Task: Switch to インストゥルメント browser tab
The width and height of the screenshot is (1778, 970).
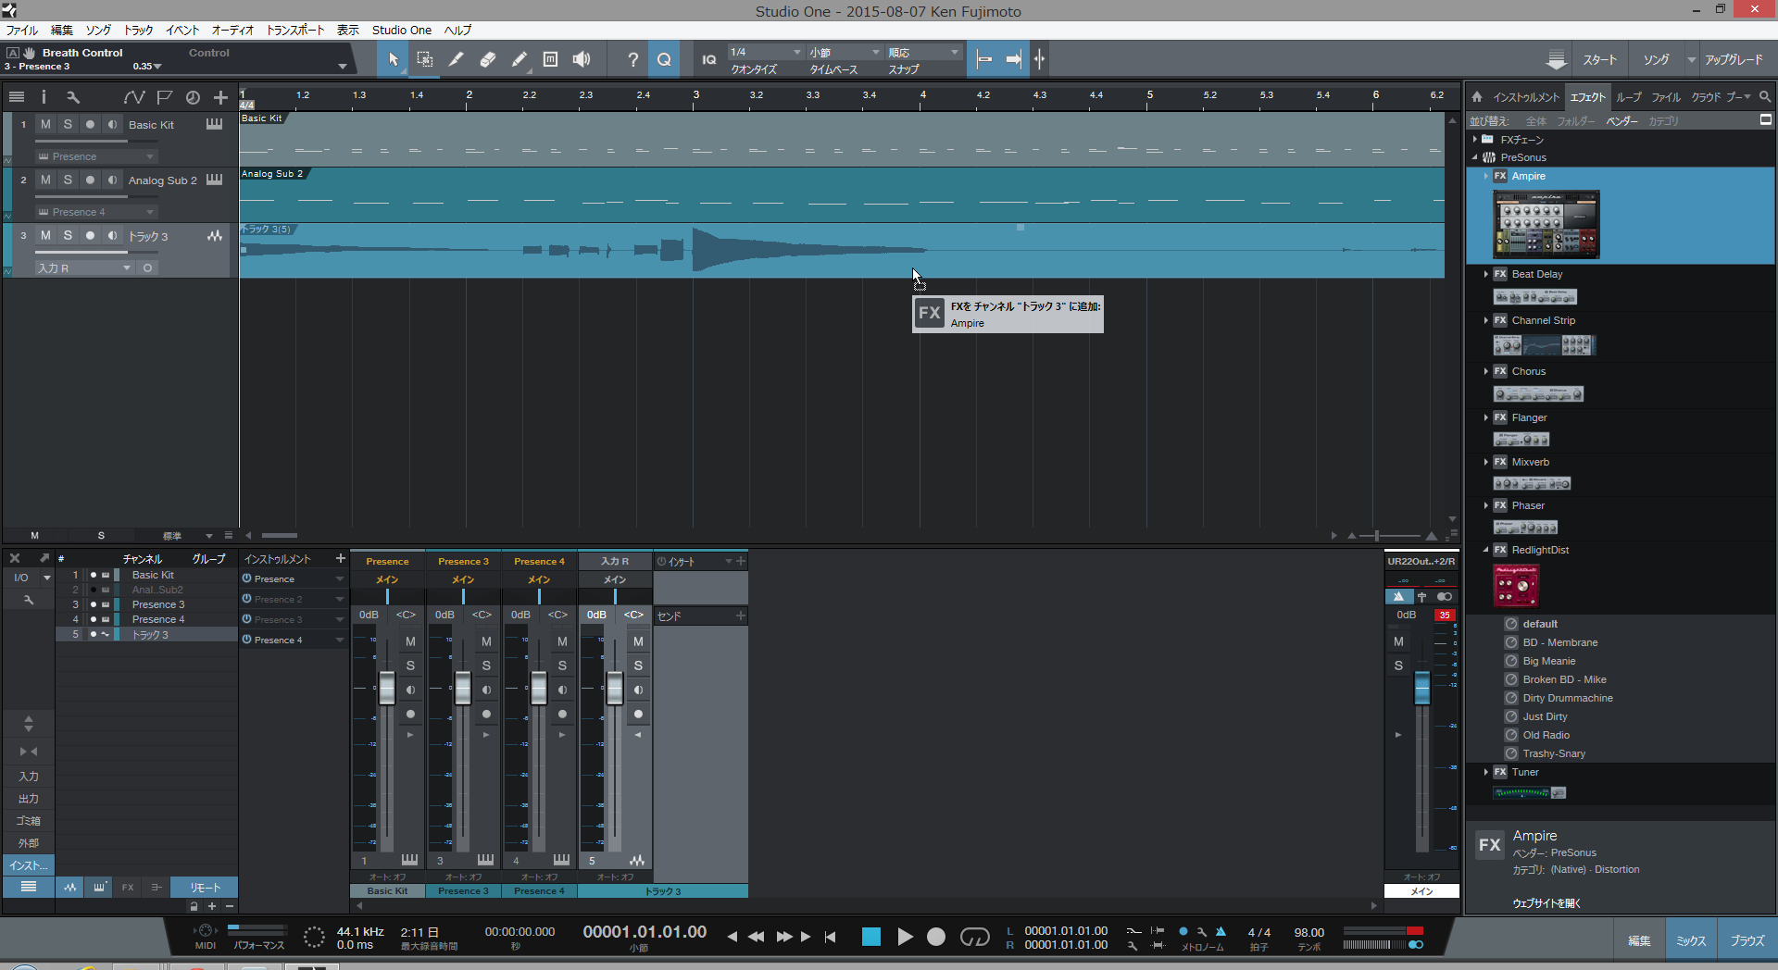Action: (x=1526, y=96)
